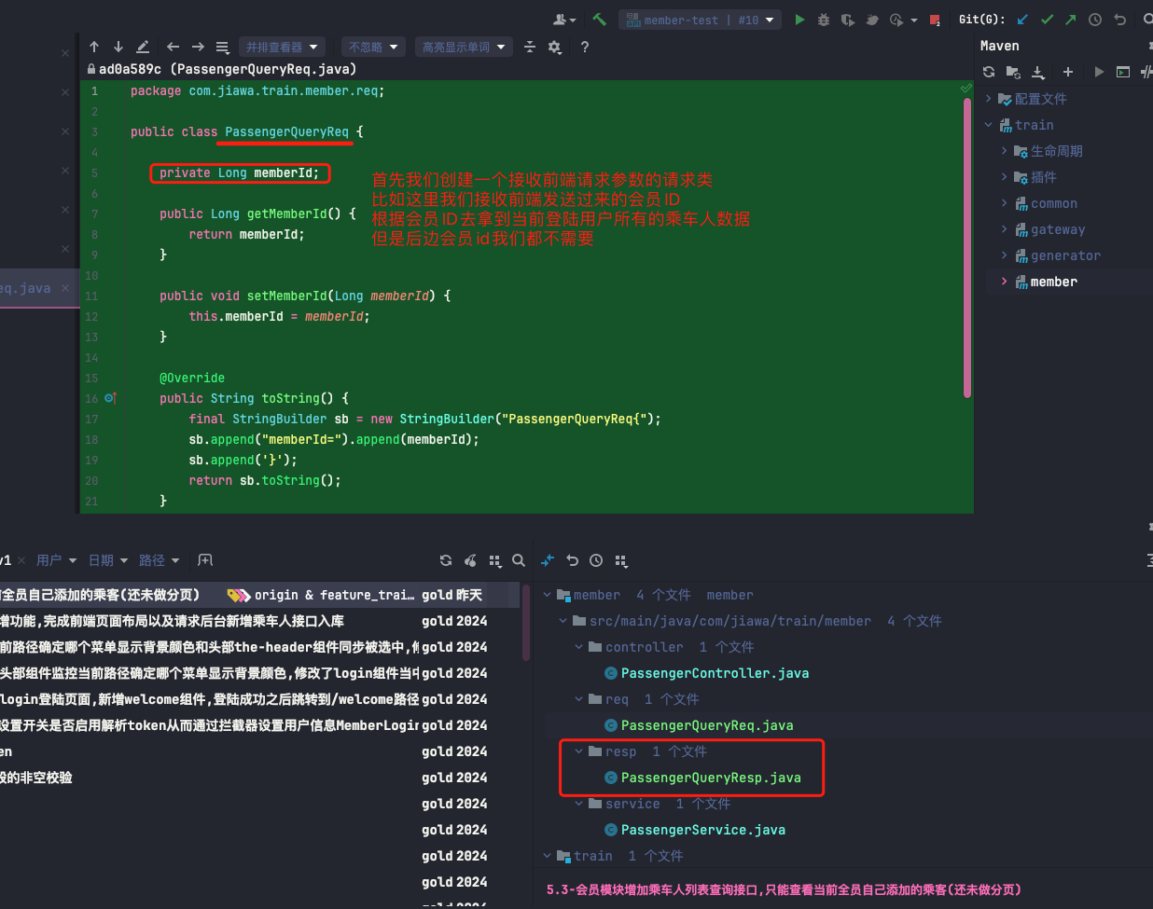Open the 日期 filter dropdown
The height and width of the screenshot is (909, 1153).
click(x=108, y=560)
